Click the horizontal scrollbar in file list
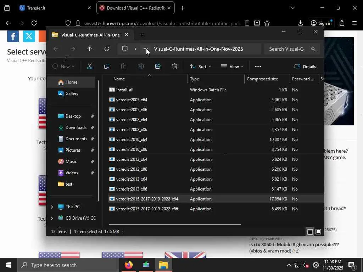 pyautogui.click(x=175, y=224)
